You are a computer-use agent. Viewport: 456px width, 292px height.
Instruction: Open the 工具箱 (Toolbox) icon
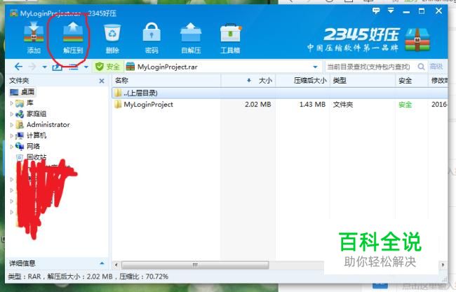(230, 38)
